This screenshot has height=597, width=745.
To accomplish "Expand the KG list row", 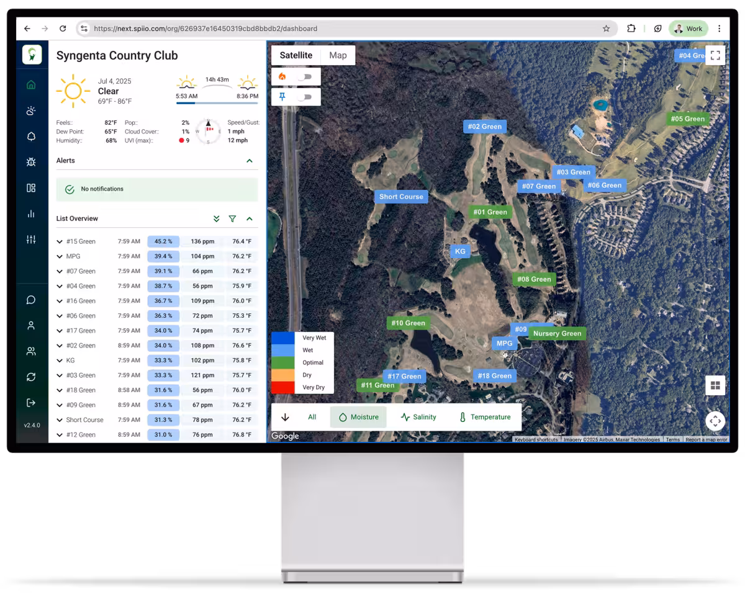I will pos(60,361).
